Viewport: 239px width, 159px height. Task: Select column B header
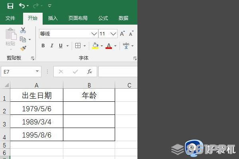89,85
